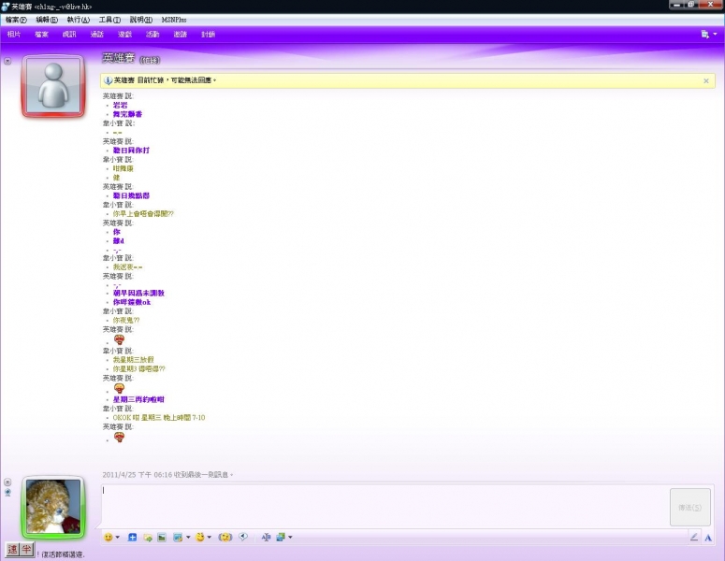This screenshot has width=725, height=561.
Task: Click 邀請 in the purple toolbar
Action: coord(181,35)
